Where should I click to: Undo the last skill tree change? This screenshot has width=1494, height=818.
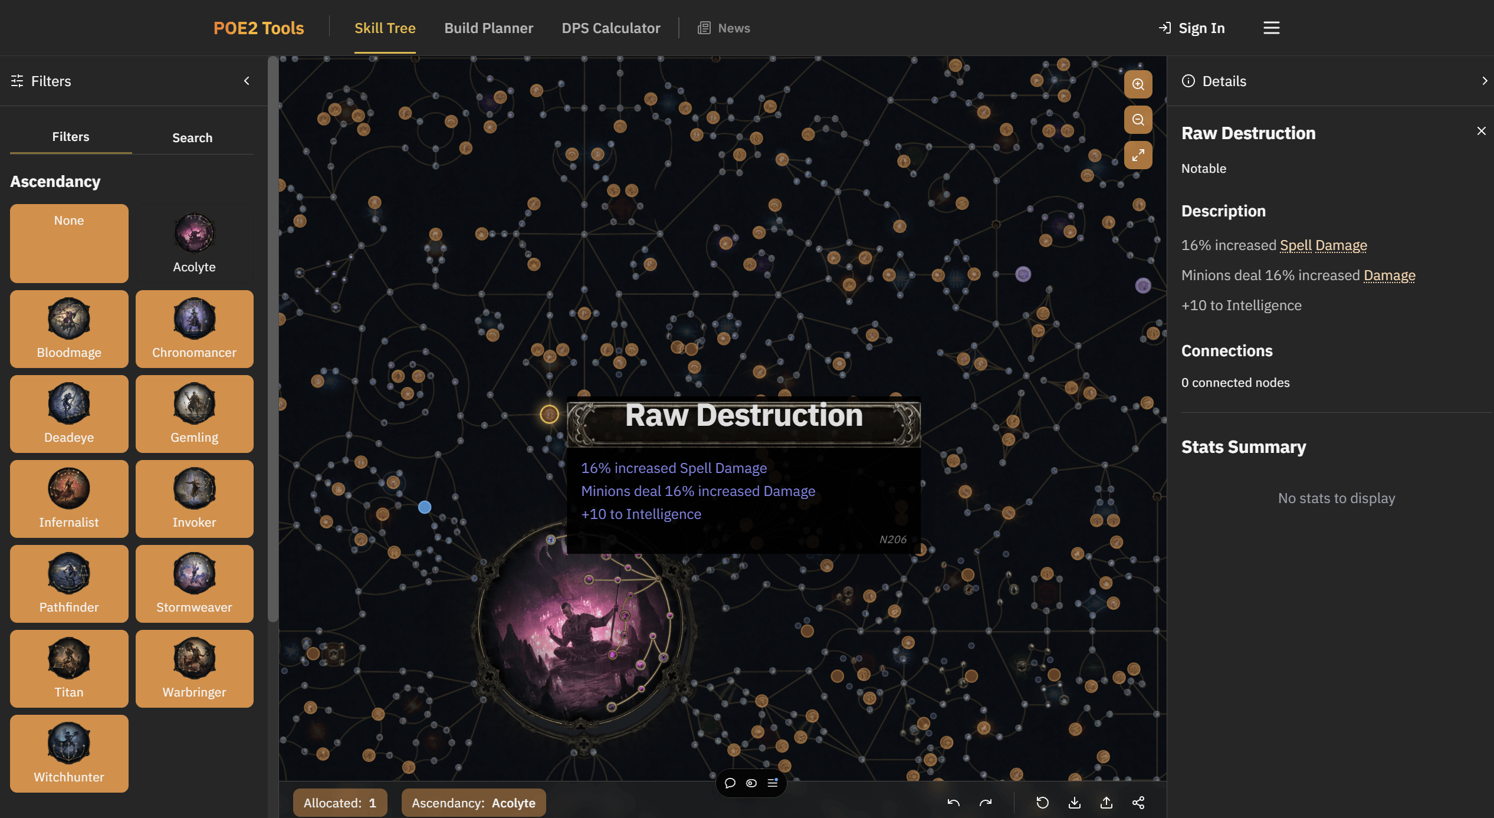[954, 803]
